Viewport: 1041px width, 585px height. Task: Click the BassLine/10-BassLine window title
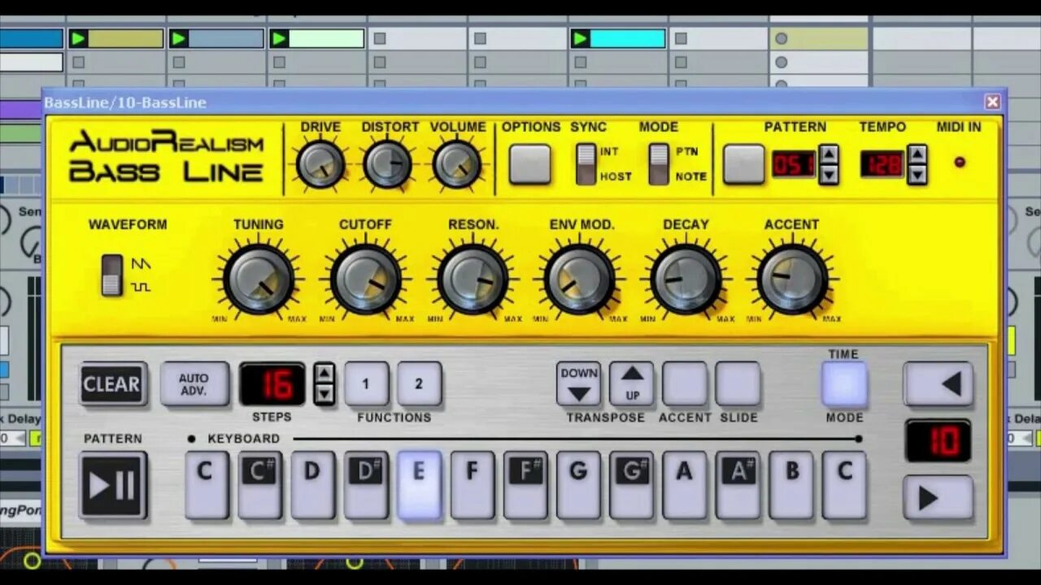125,102
